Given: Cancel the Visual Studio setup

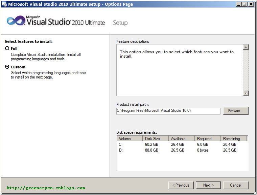Looking at the screenshot, I should [x=236, y=185].
